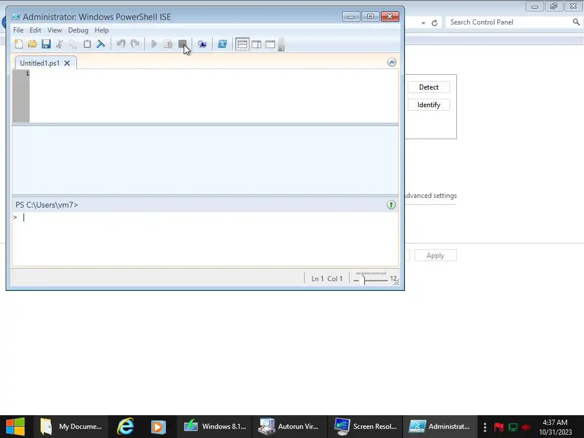Image resolution: width=584 pixels, height=438 pixels.
Task: Open network status tray icon
Action: click(x=513, y=427)
